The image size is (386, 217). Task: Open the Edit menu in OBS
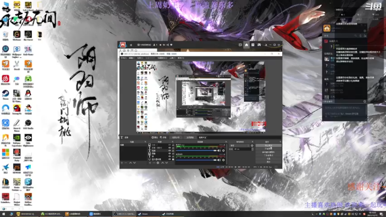coord(132,58)
